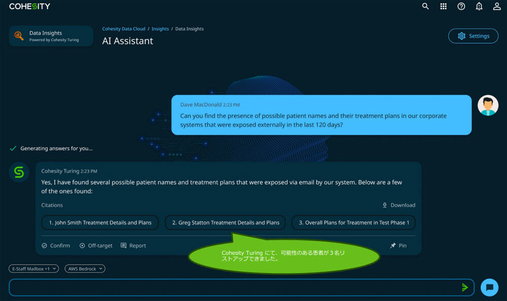Click the Cohesity Turing green S avatar
This screenshot has width=507, height=301.
(19, 172)
